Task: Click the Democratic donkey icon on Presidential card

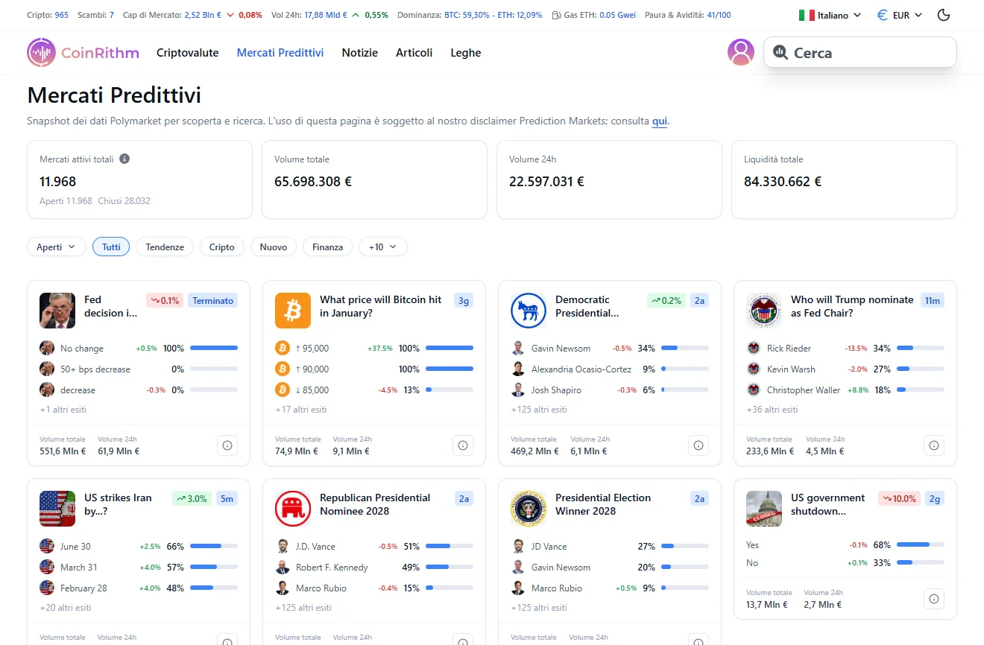Action: click(529, 311)
